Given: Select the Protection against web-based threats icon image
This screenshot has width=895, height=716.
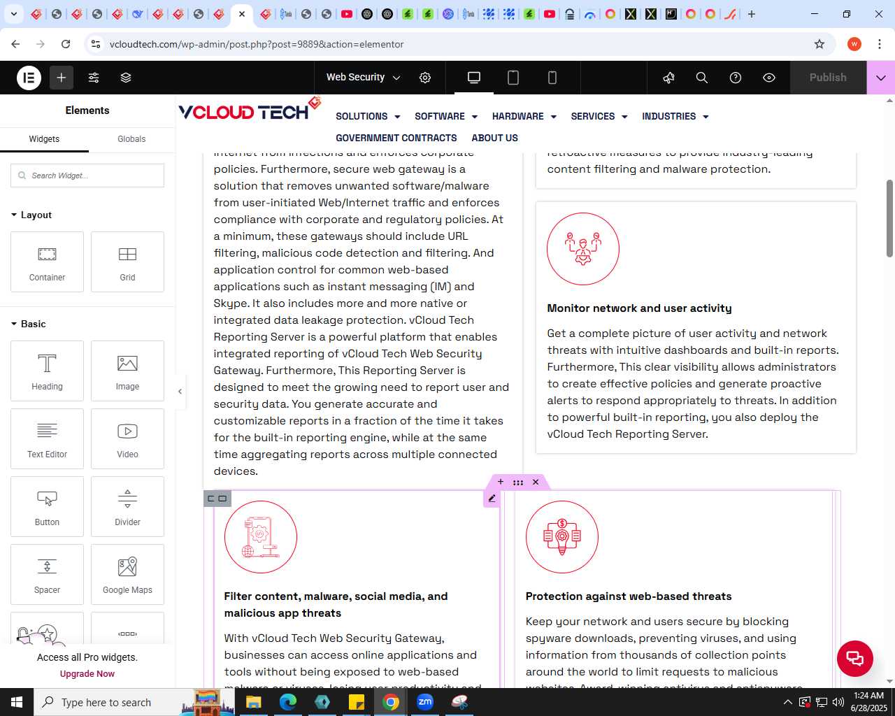Looking at the screenshot, I should pyautogui.click(x=562, y=537).
